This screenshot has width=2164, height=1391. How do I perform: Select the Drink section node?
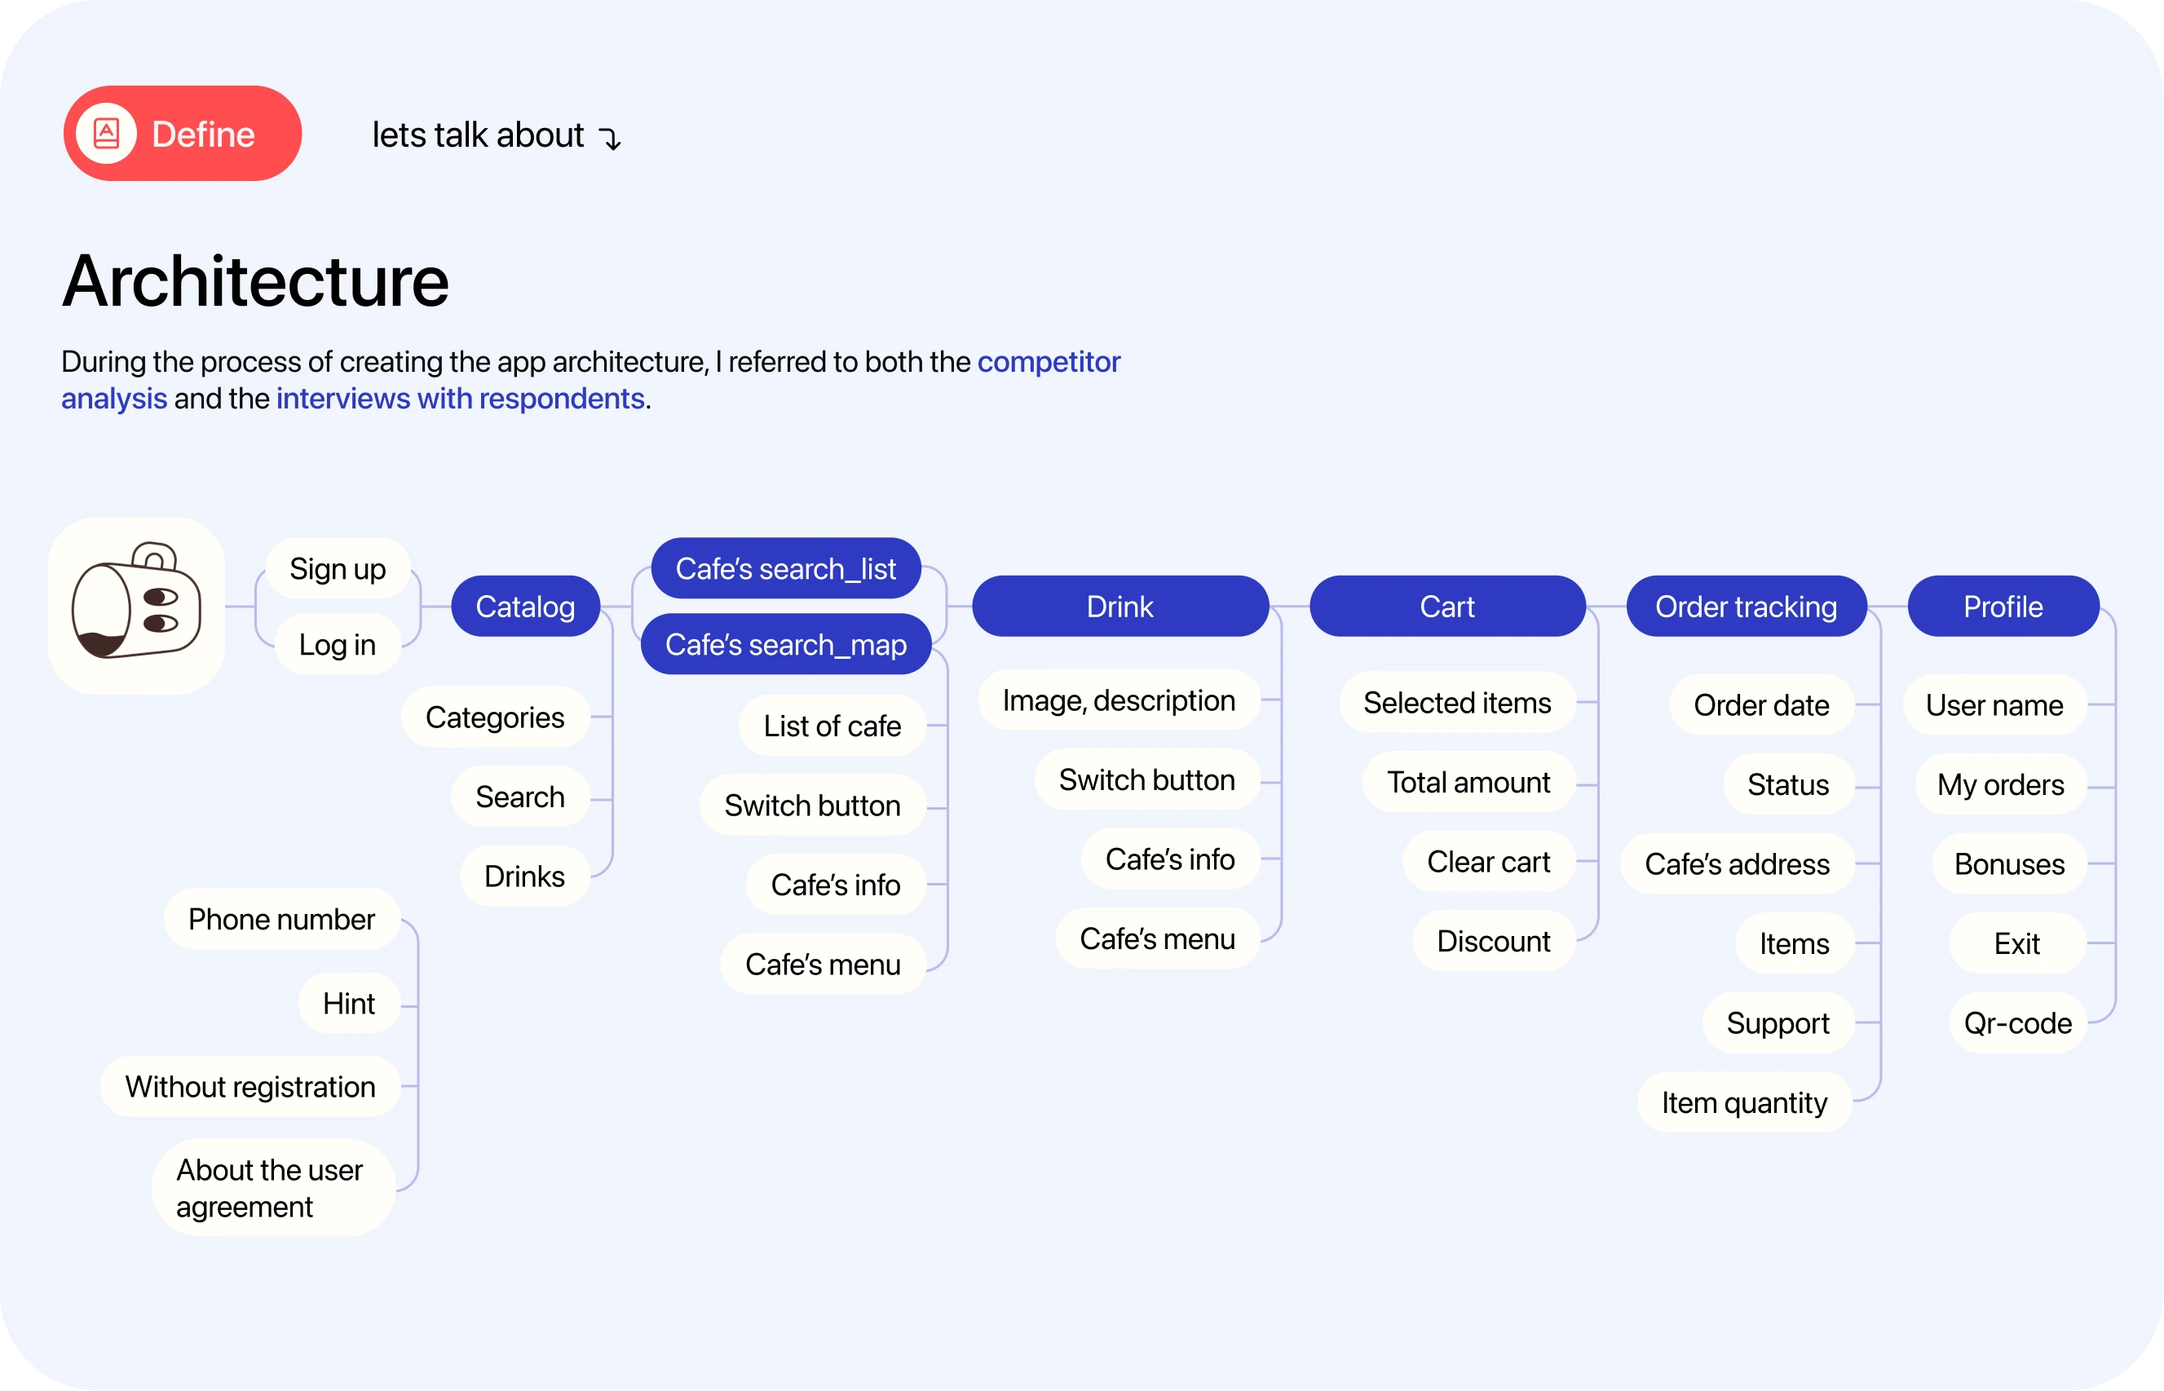click(1119, 606)
